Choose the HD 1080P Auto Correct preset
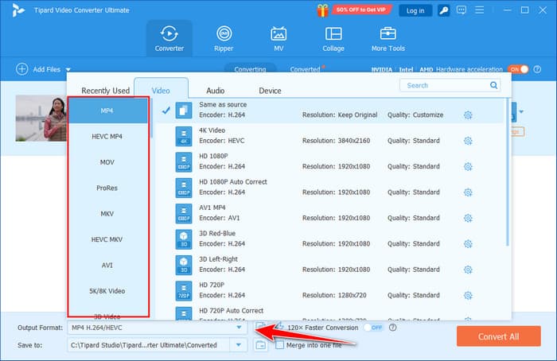Image resolution: width=557 pixels, height=361 pixels. tap(330, 188)
